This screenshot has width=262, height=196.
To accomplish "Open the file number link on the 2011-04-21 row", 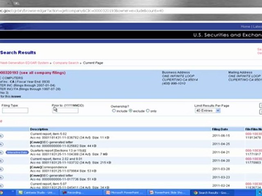I will click(x=254, y=151).
